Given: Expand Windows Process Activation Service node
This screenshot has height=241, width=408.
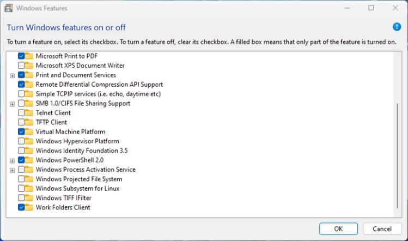Looking at the screenshot, I should pos(12,170).
